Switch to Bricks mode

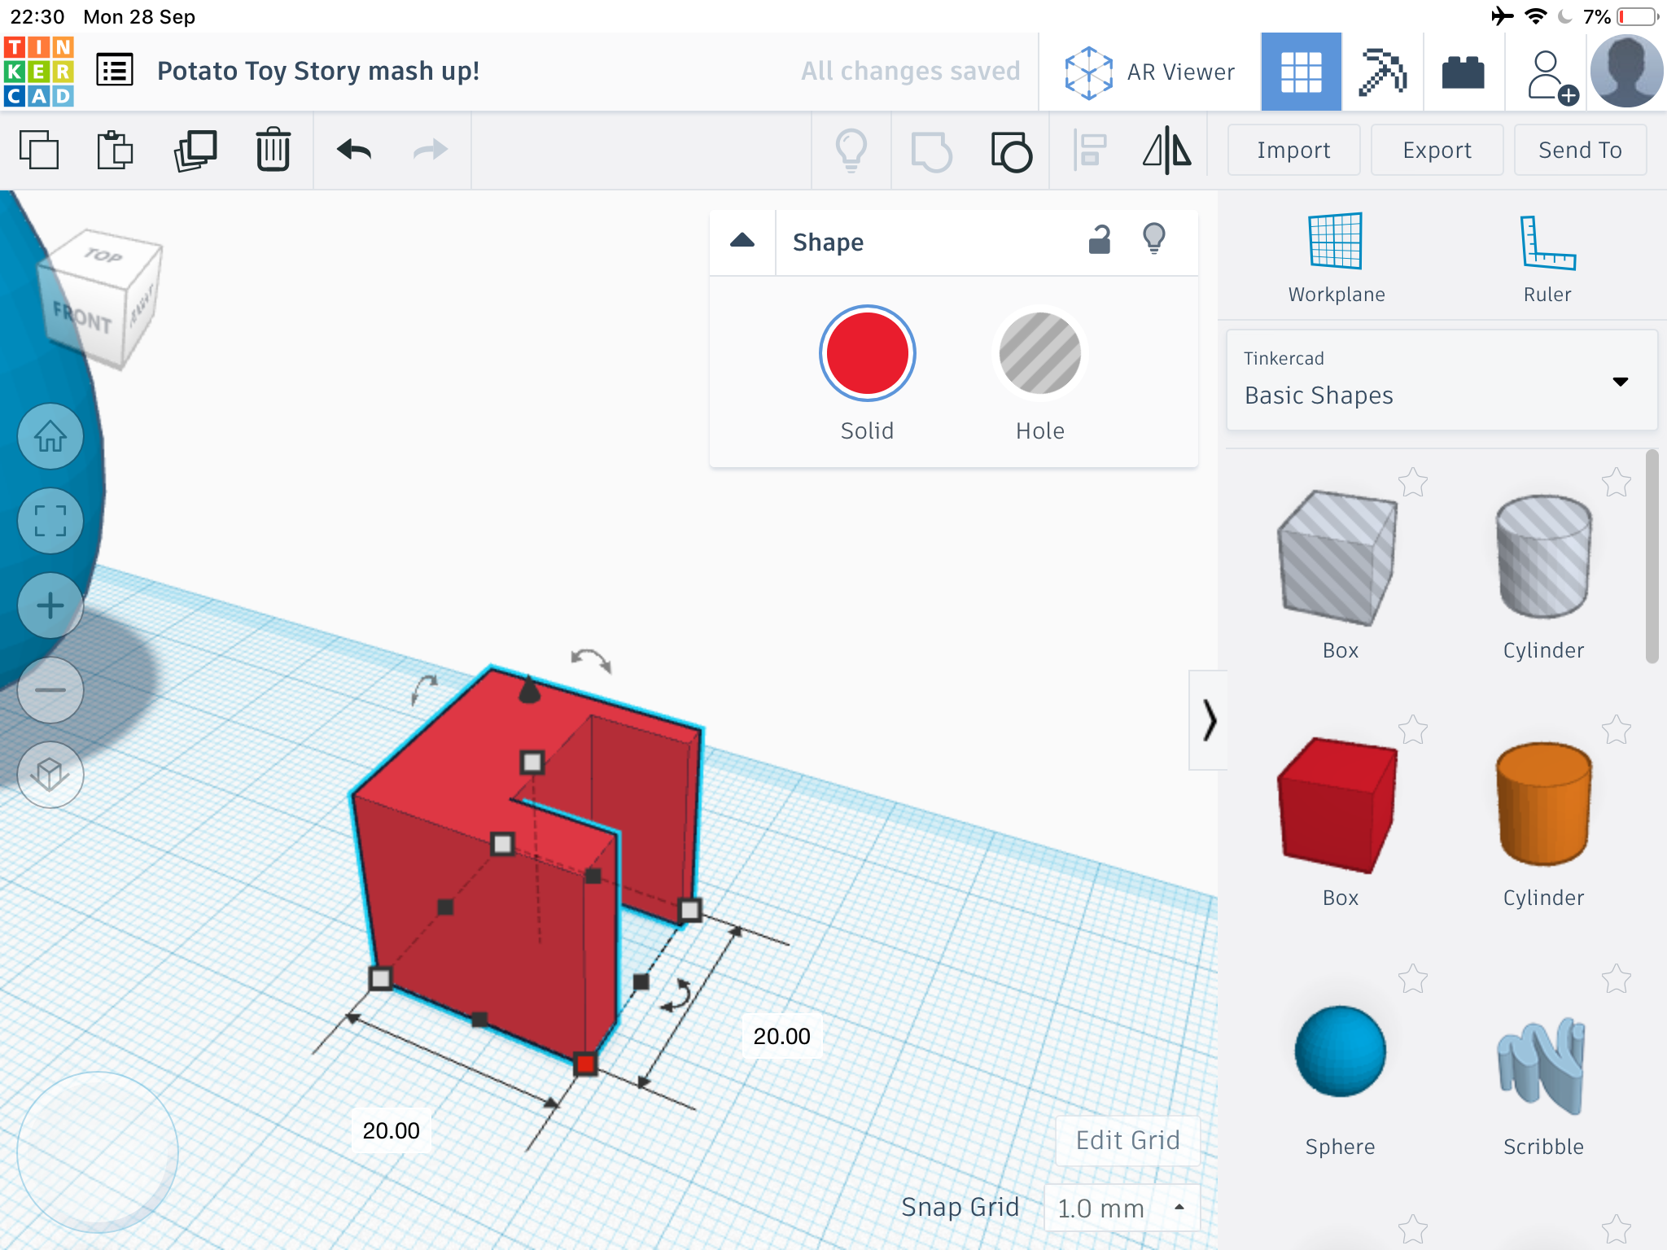[1463, 72]
